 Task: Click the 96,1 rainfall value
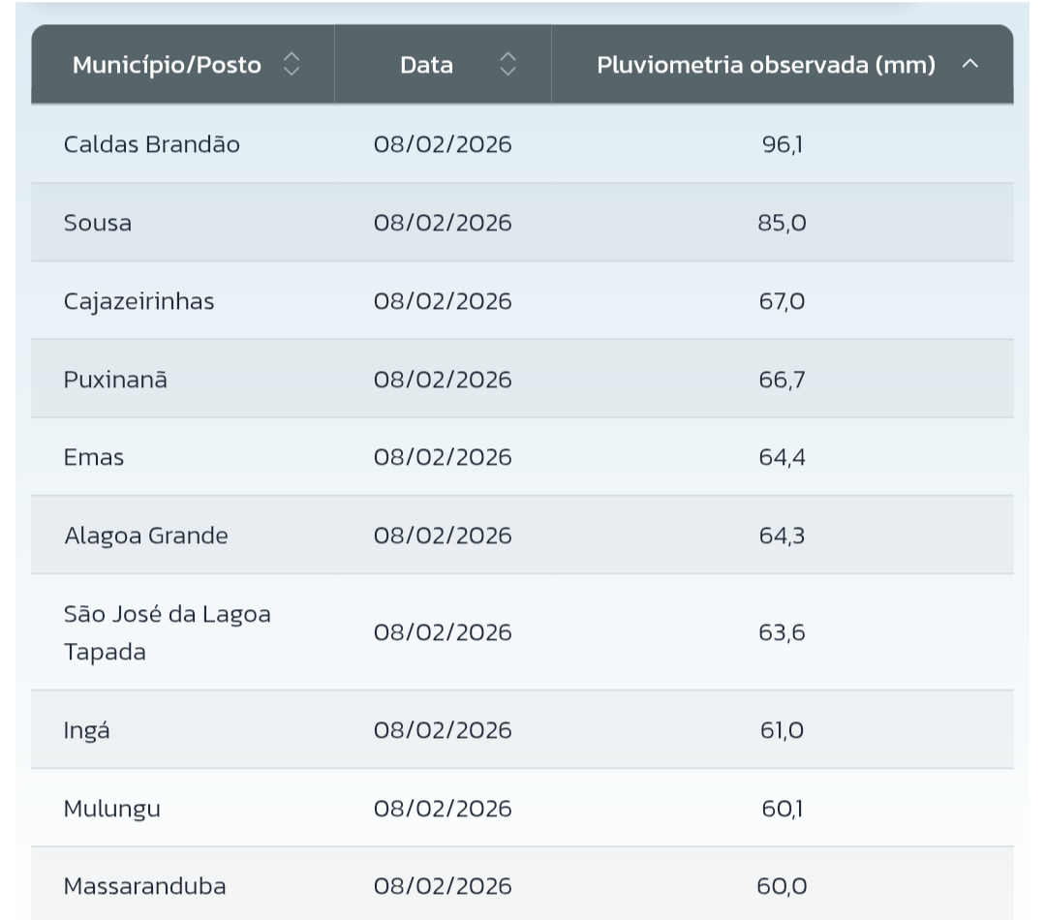pos(783,145)
